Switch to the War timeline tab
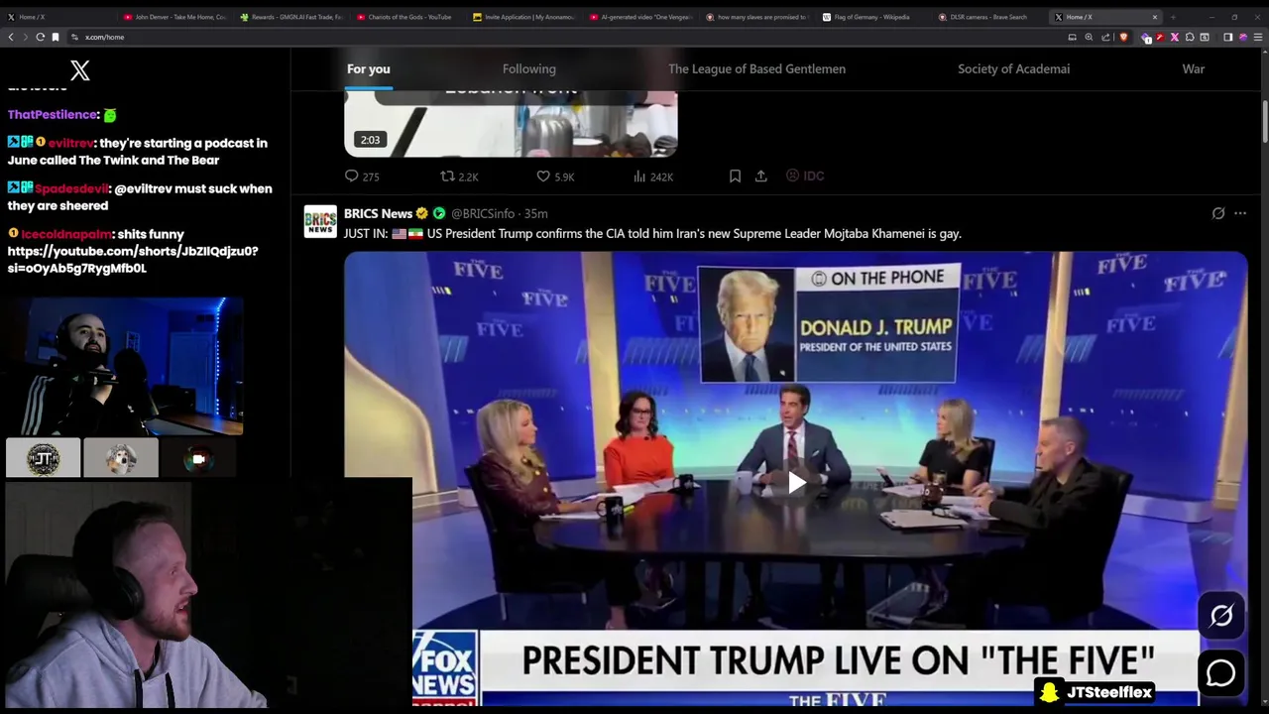Viewport: 1269px width, 714px height. click(x=1193, y=68)
